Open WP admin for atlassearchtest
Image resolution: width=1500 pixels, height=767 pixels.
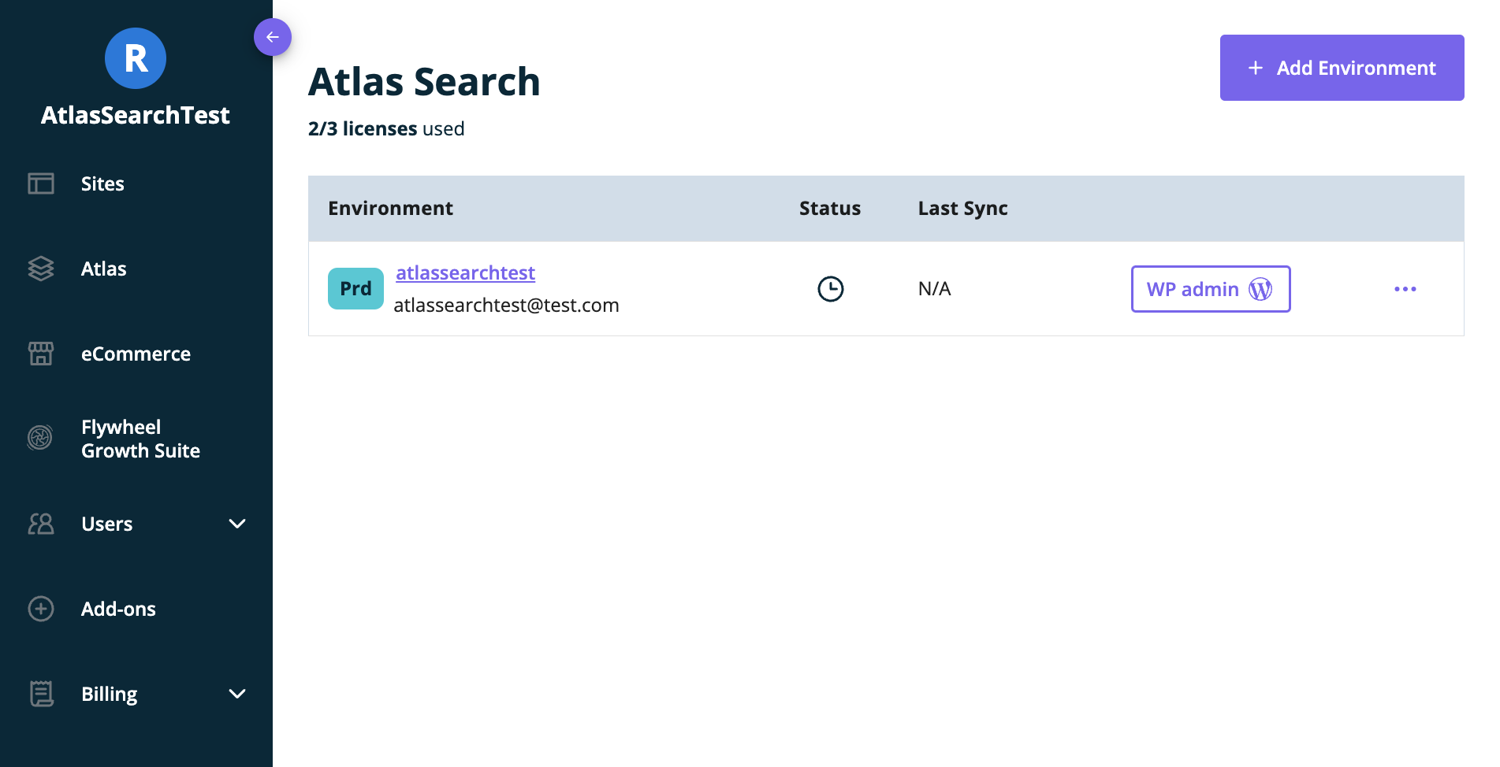point(1211,289)
